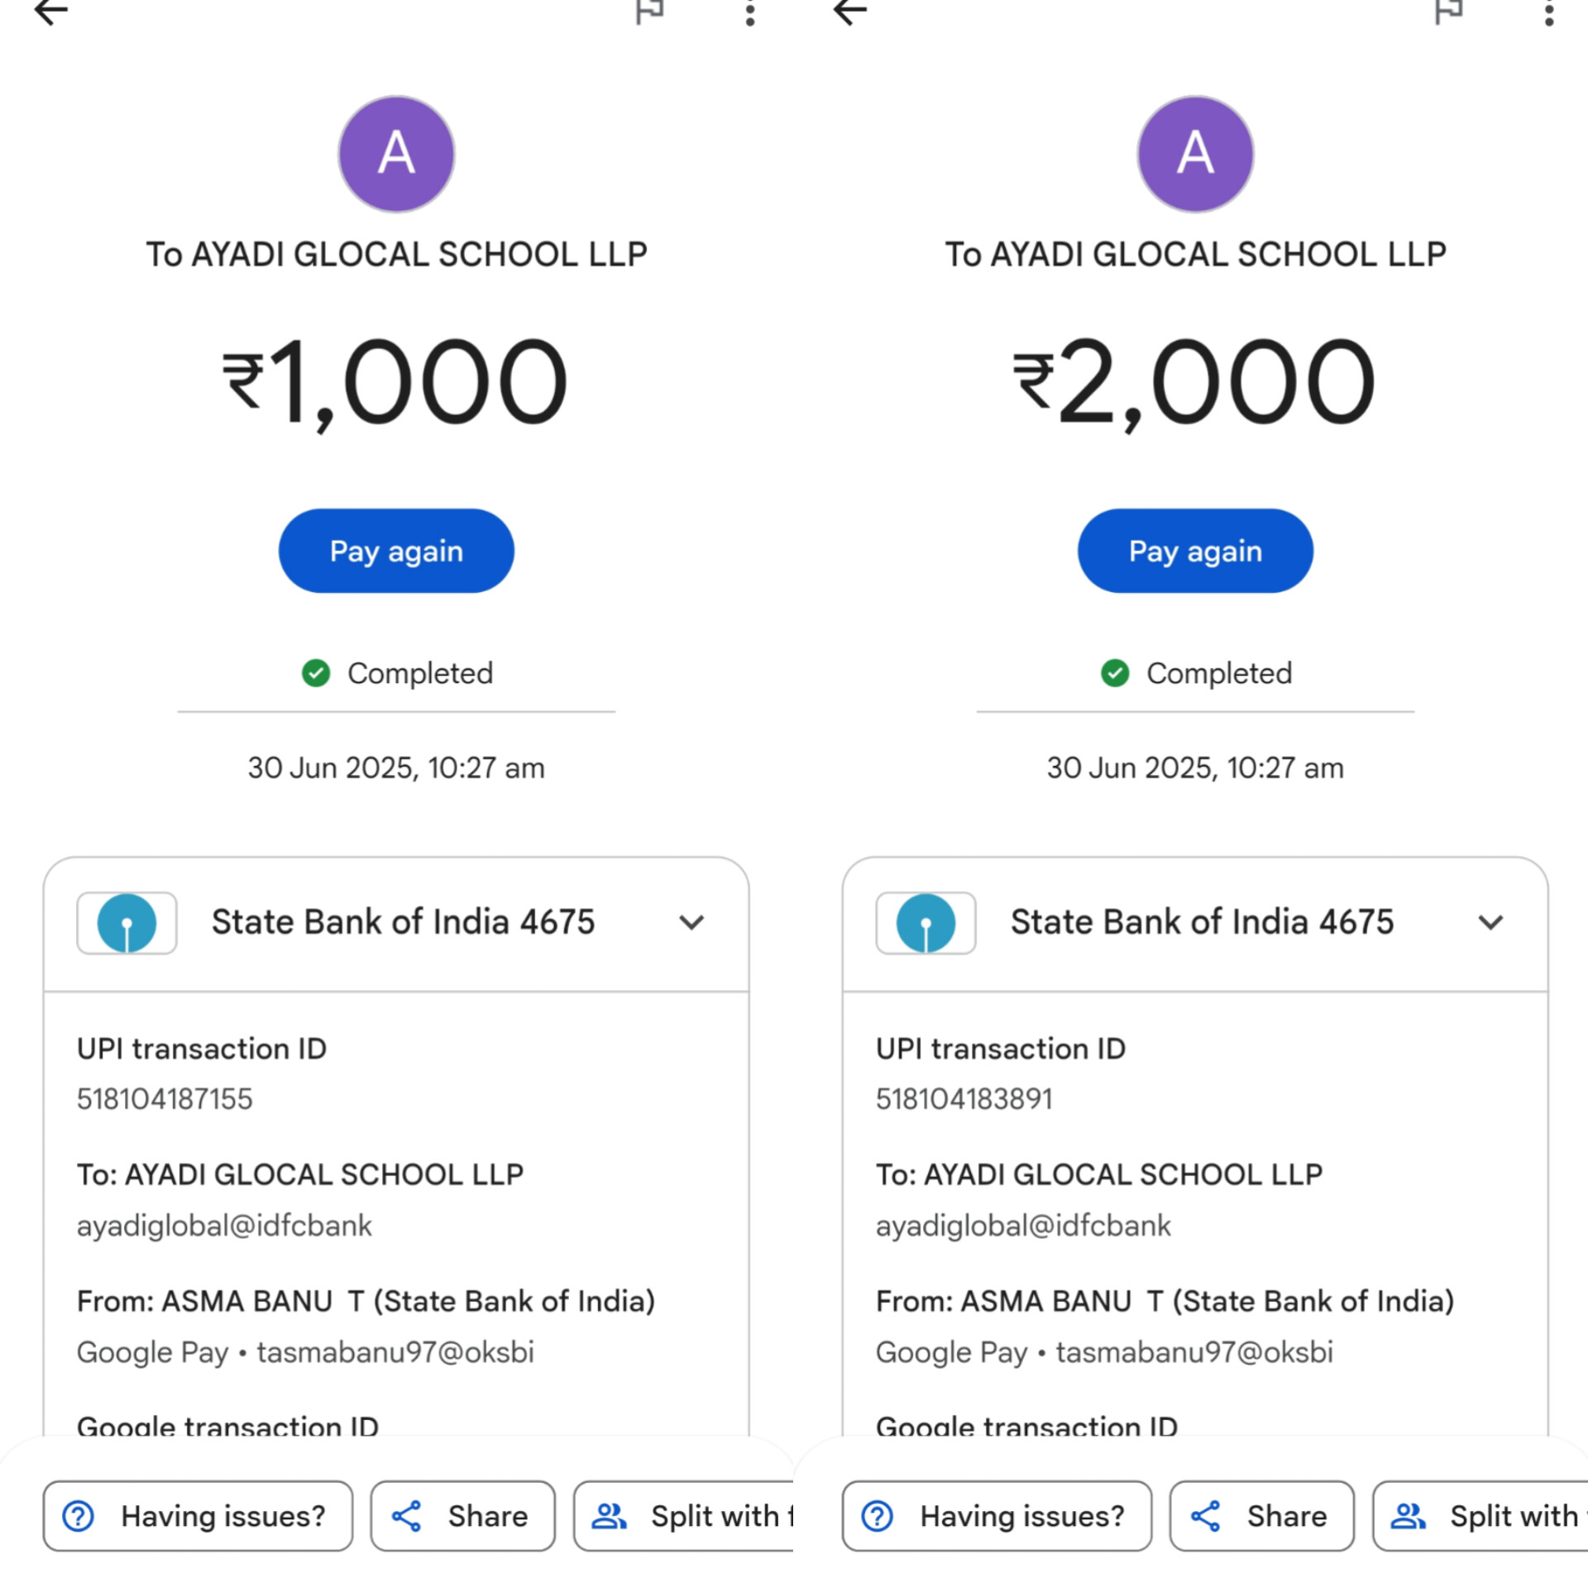Open Having issues? help on left receipt
Screen dimensions: 1588x1588
[x=198, y=1516]
